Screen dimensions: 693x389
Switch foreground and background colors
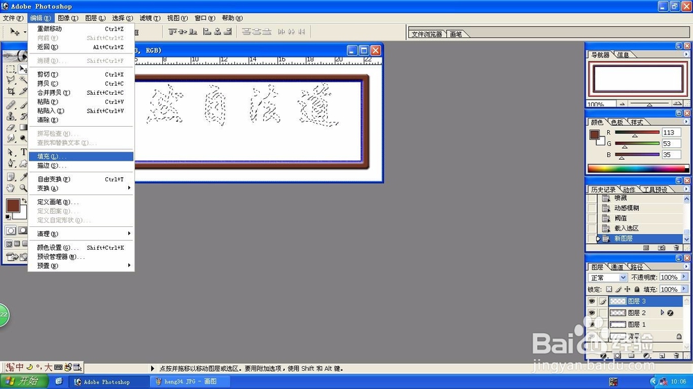(x=24, y=201)
